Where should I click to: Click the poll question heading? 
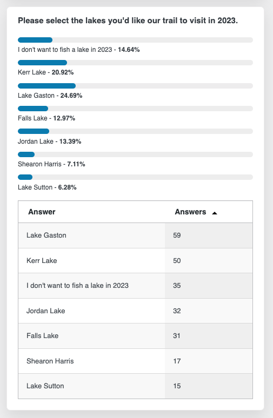[128, 21]
